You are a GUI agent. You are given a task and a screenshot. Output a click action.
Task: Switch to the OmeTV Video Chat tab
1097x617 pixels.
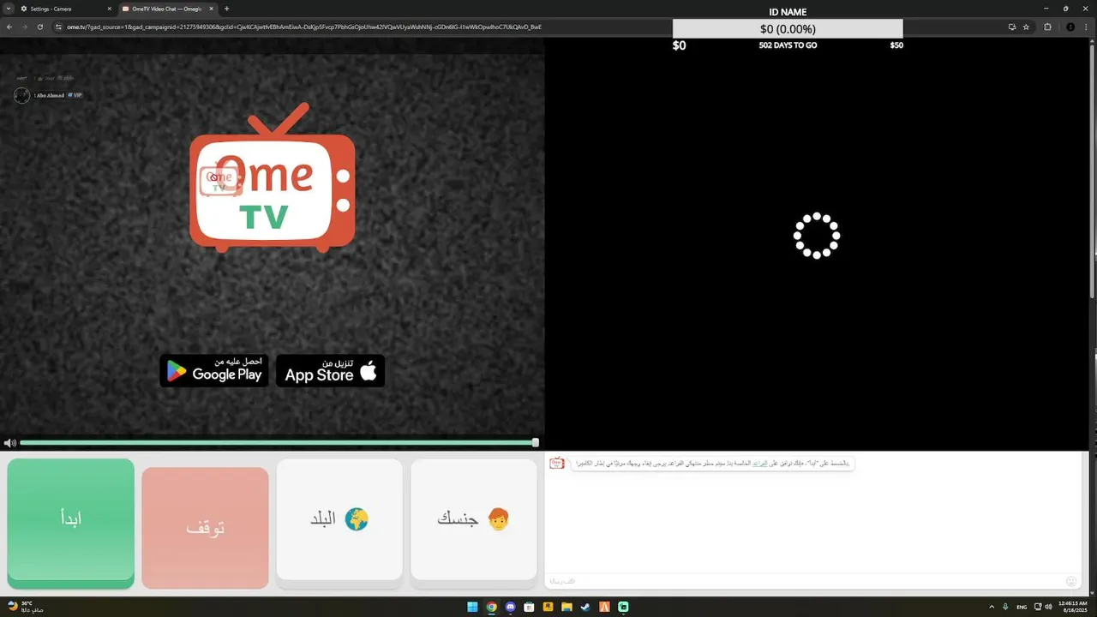167,9
